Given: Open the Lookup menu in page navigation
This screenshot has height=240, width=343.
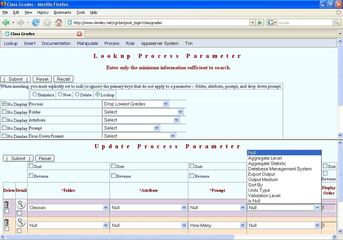Looking at the screenshot, I should tap(11, 43).
